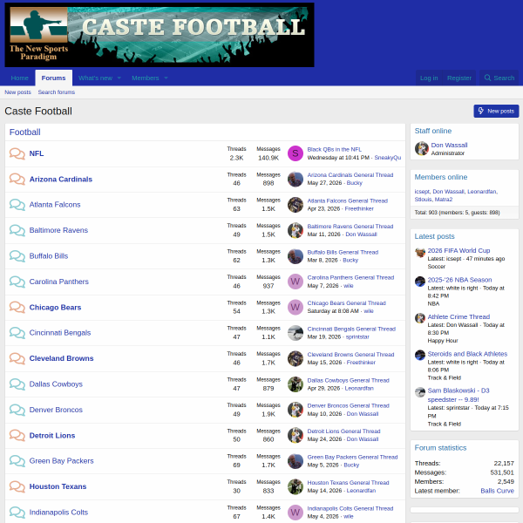Click the W avatar in Chicago Bears row
This screenshot has width=523, height=523.
pos(295,307)
